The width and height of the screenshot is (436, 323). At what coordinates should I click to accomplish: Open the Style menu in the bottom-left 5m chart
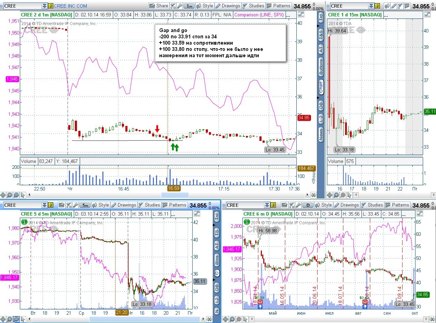click(x=101, y=205)
